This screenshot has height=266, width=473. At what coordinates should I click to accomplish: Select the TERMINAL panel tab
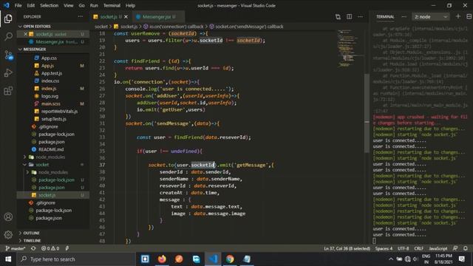click(x=385, y=17)
